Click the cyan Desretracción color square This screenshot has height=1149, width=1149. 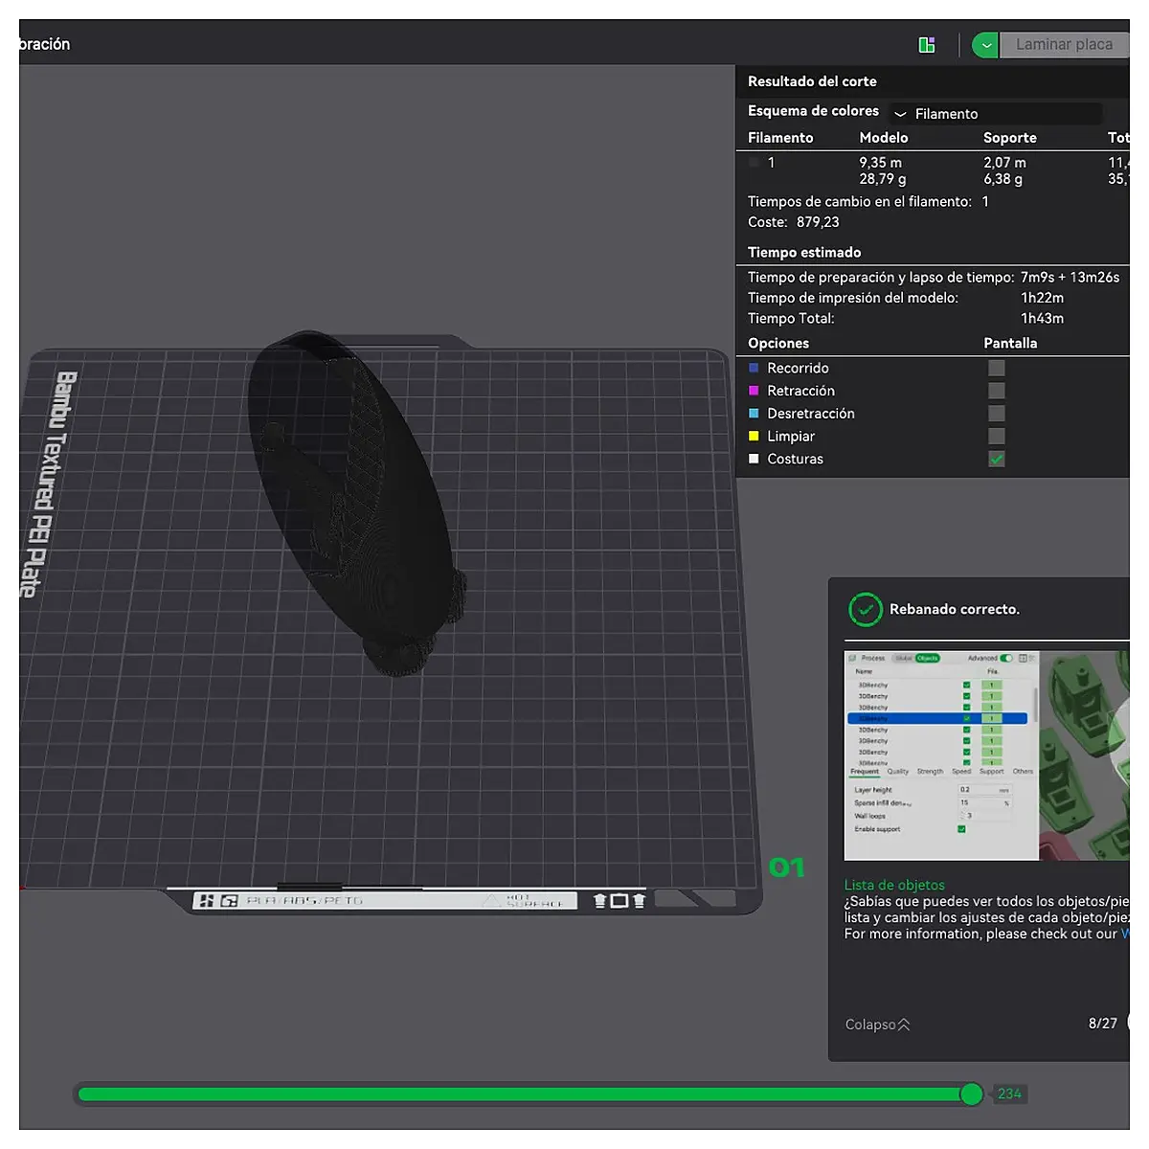(x=754, y=414)
